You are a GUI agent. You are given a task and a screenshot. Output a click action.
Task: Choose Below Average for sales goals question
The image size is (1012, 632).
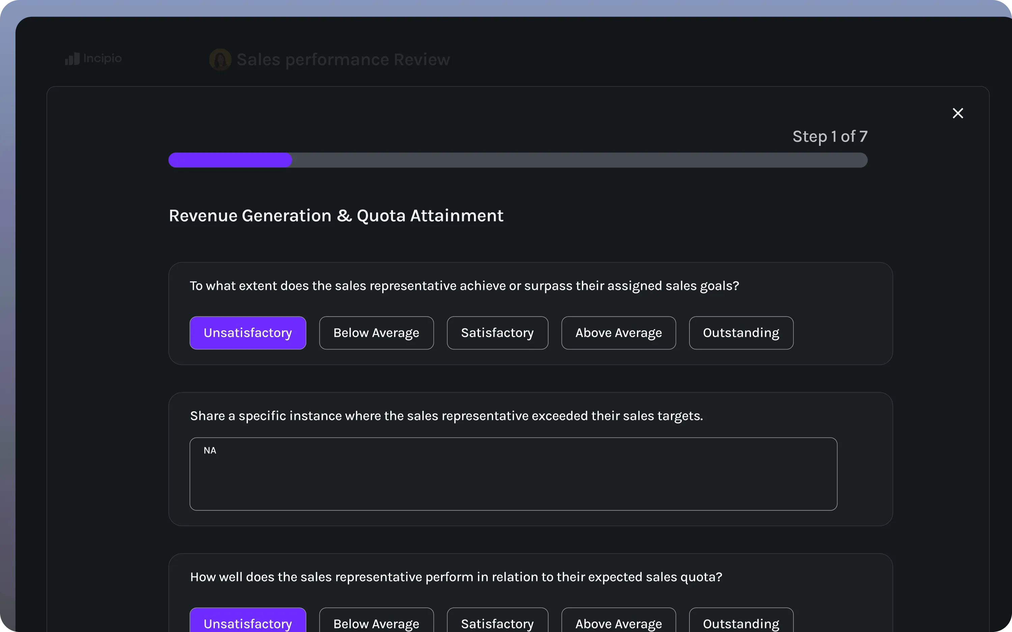pos(376,333)
